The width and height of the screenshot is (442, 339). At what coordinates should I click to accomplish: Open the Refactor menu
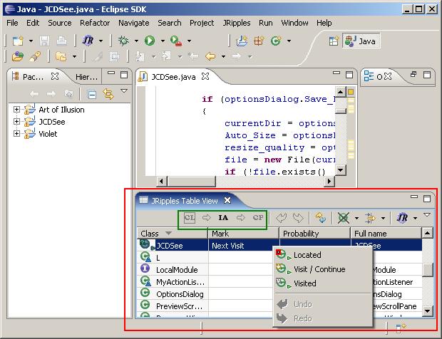click(95, 23)
